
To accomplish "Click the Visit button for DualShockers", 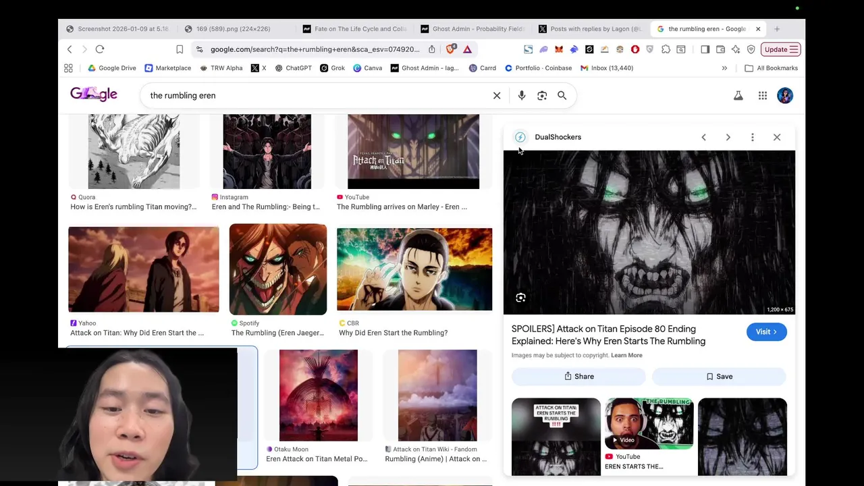I will (766, 332).
